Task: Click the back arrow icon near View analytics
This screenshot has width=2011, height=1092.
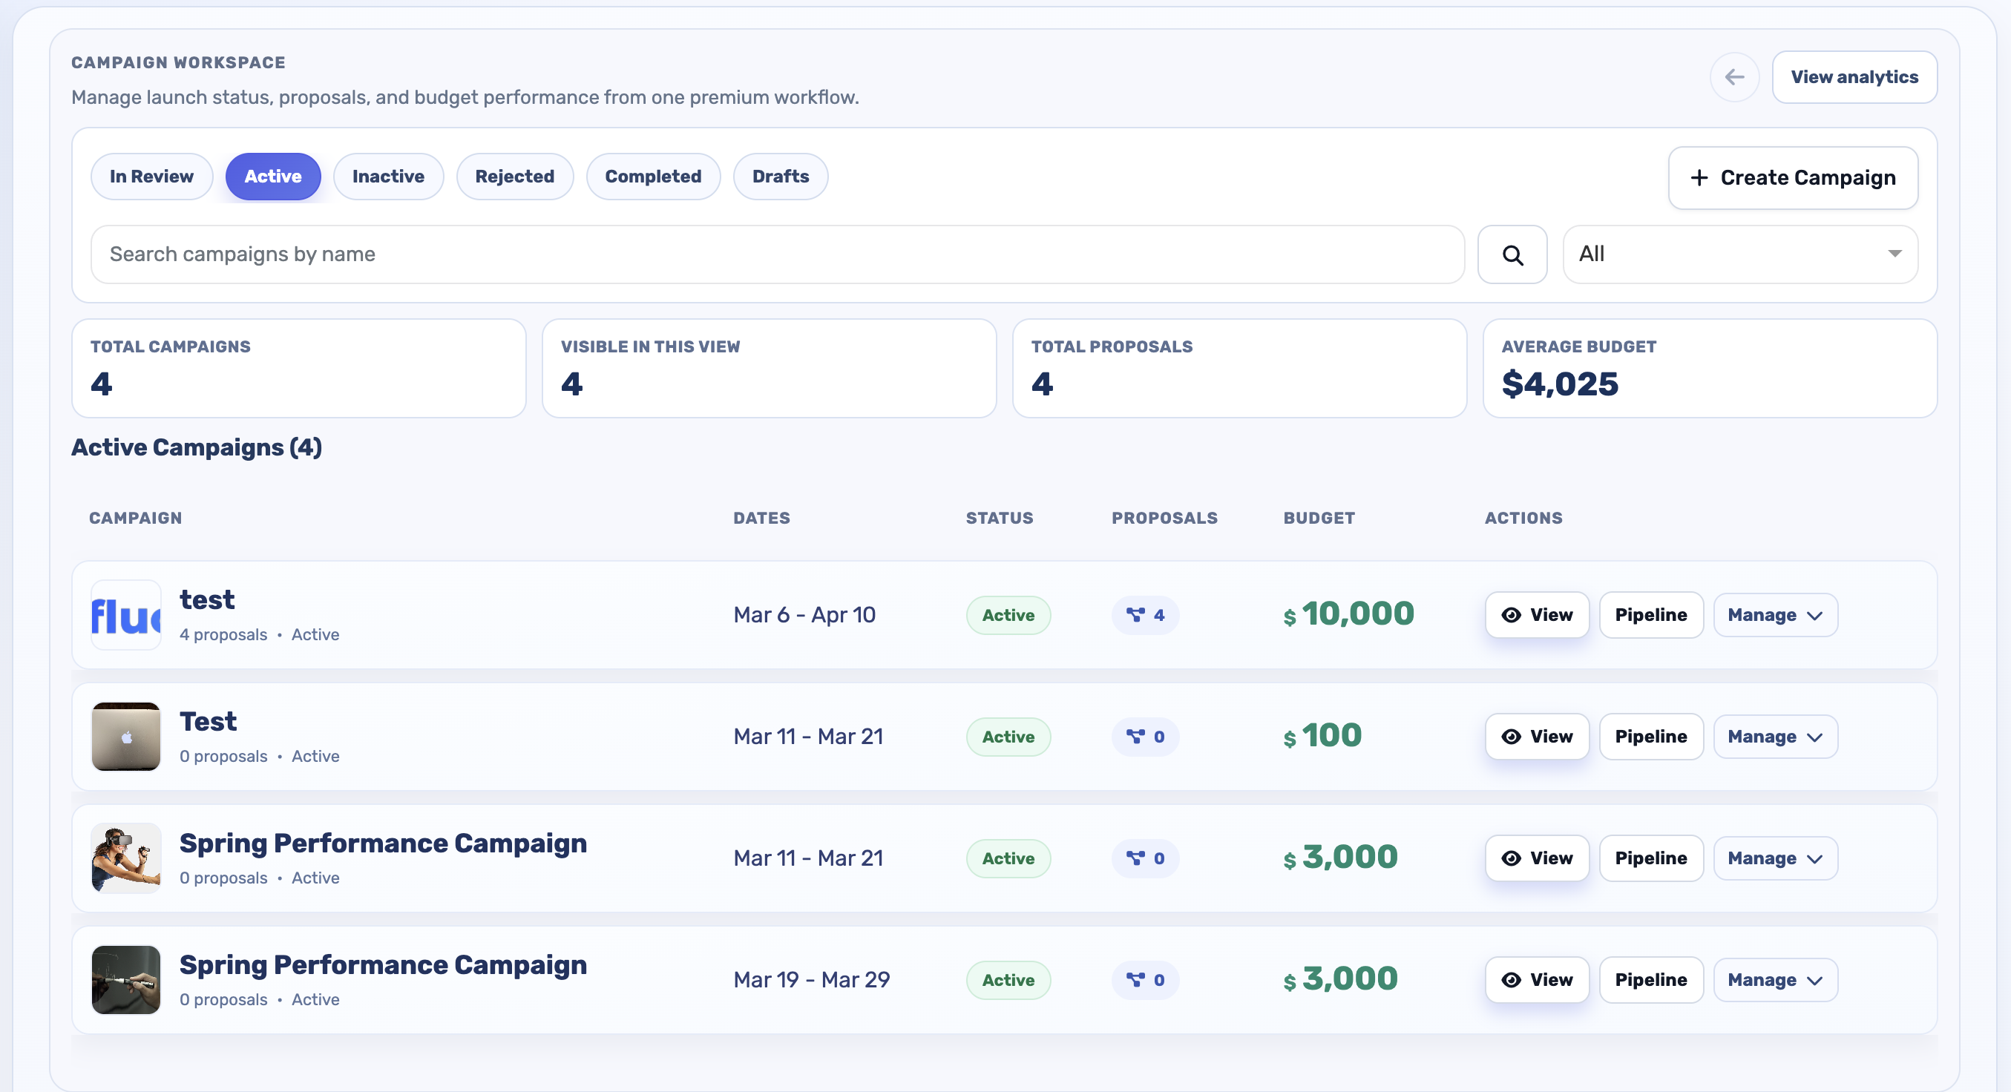Action: 1735,76
